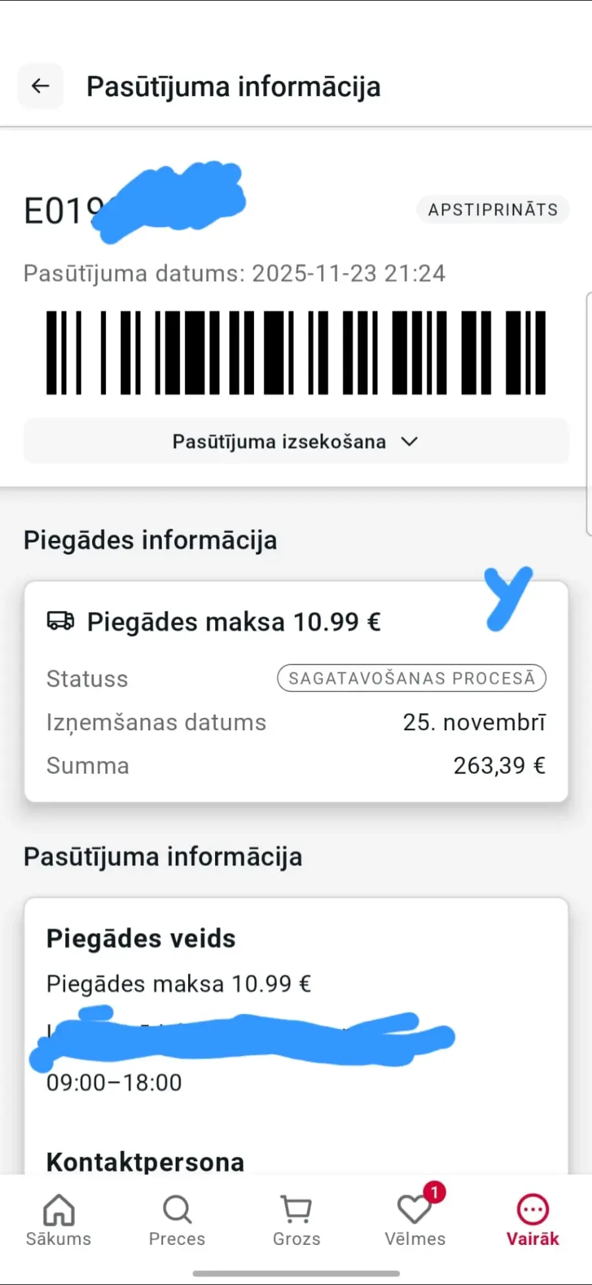The height and width of the screenshot is (1285, 592).
Task: Open the Sākums home icon
Action: [59, 1209]
